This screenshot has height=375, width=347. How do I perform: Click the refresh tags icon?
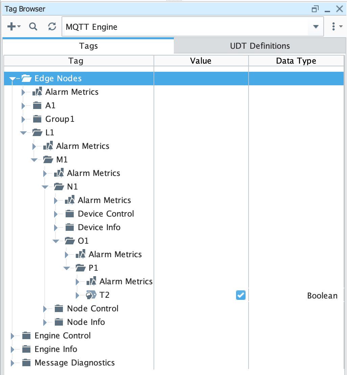(x=52, y=27)
